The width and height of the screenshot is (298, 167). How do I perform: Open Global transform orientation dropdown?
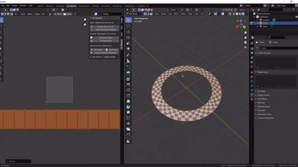pos(173,10)
